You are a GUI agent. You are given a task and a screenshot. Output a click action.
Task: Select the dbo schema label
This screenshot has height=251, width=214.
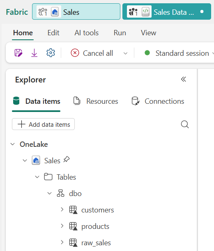click(75, 194)
